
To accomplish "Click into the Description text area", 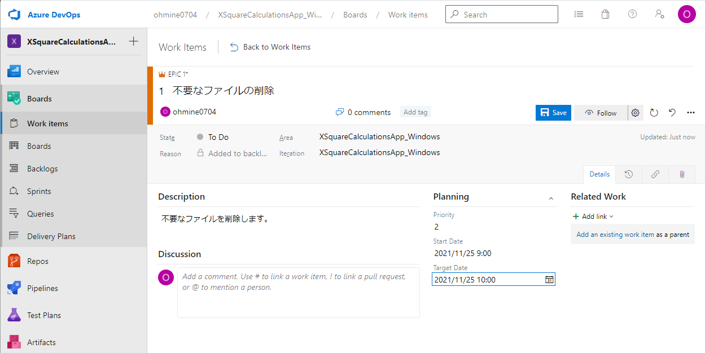I will click(288, 219).
